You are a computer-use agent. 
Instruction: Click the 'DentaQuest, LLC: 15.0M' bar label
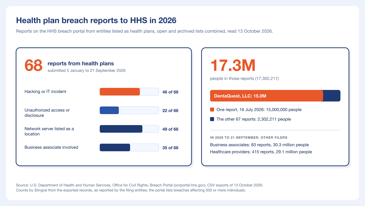pyautogui.click(x=240, y=96)
